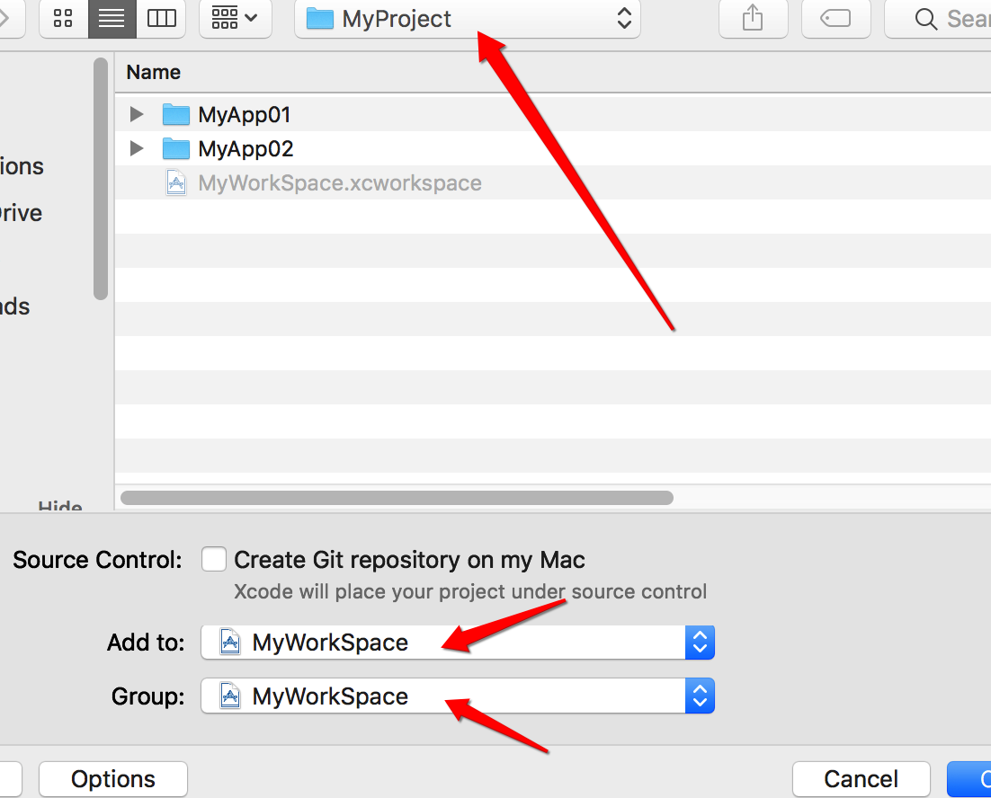Click the MyWorkSpace.xcworkspace file name

(339, 183)
